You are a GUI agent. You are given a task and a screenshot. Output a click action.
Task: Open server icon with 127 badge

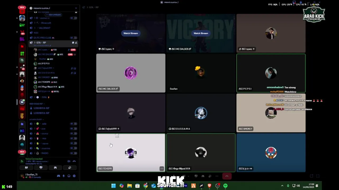pos(22,32)
